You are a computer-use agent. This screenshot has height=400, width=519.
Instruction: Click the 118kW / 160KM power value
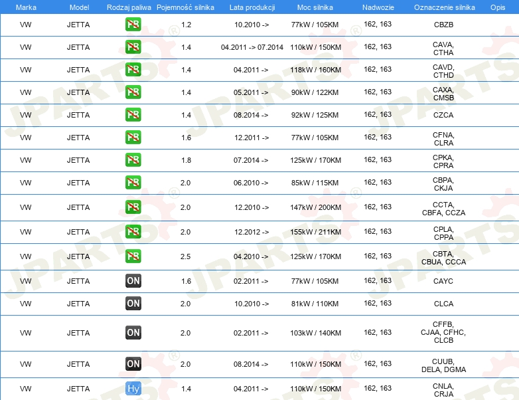point(315,70)
